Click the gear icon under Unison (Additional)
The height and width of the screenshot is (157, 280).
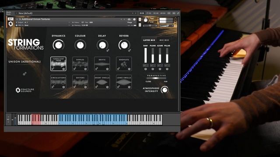[x=24, y=74]
